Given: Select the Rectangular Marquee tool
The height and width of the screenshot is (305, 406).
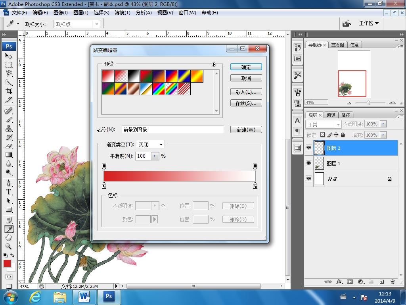Looking at the screenshot, I should click(9, 65).
